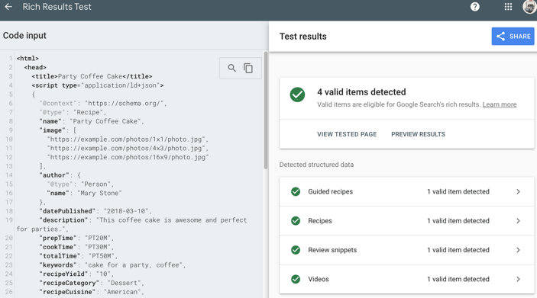Open Preview Results

[x=418, y=134]
